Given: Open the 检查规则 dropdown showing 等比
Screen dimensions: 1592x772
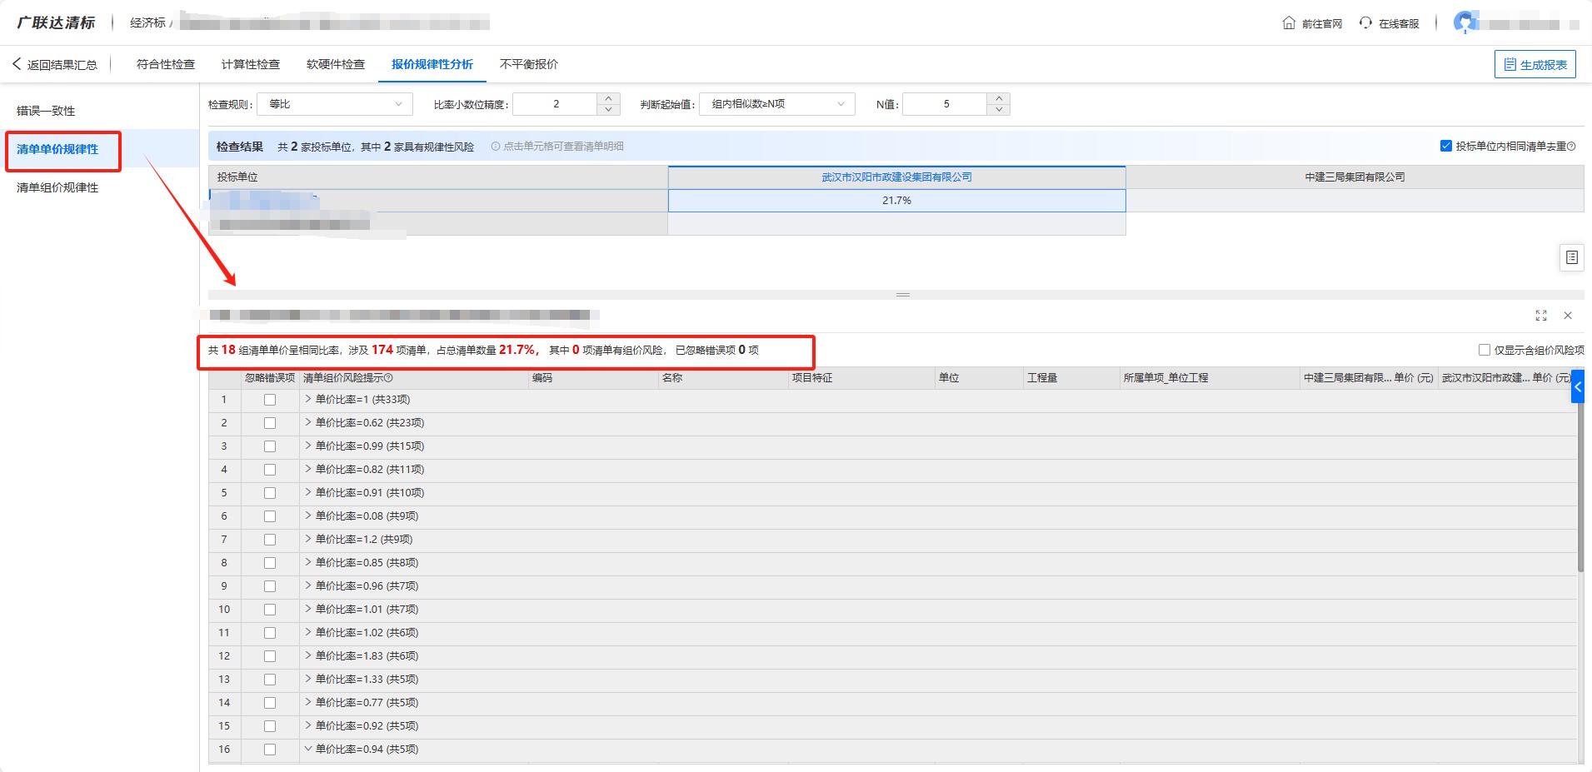Looking at the screenshot, I should pyautogui.click(x=335, y=104).
